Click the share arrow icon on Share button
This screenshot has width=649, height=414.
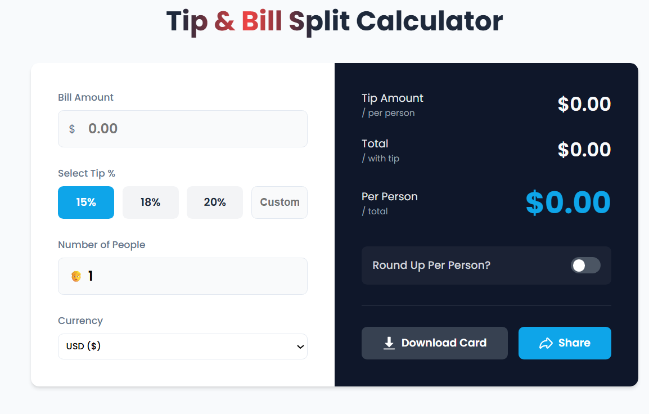point(546,343)
